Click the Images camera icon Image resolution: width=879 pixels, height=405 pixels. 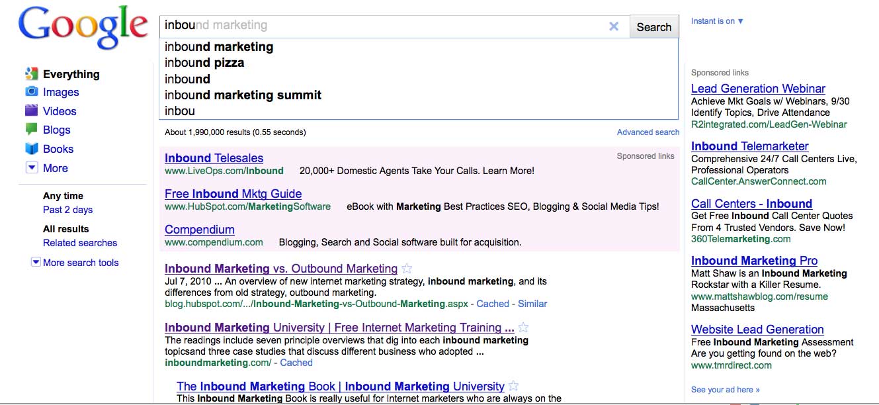(31, 92)
